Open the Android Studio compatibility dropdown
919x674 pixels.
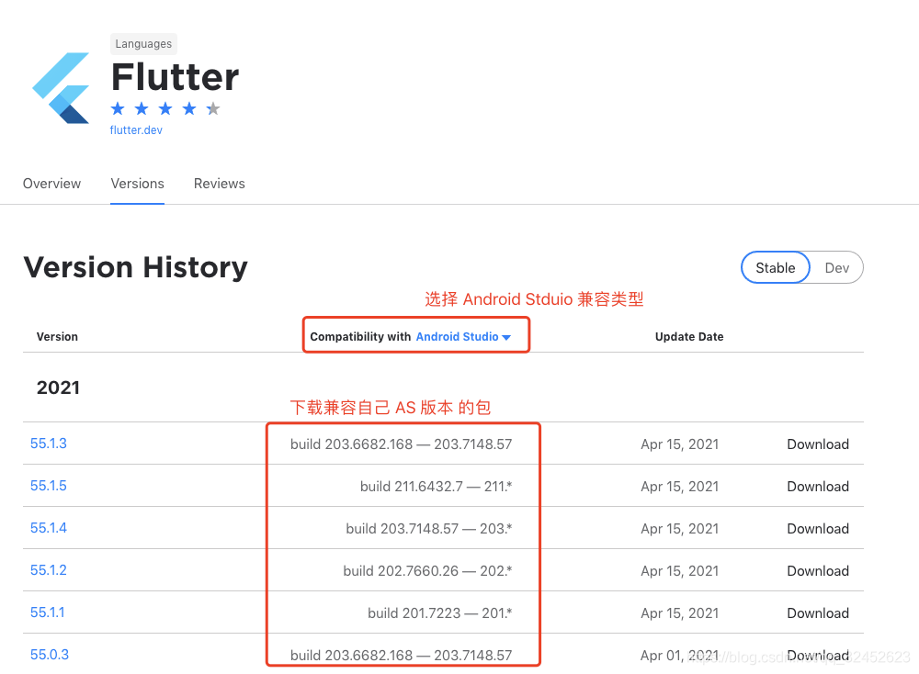point(463,337)
